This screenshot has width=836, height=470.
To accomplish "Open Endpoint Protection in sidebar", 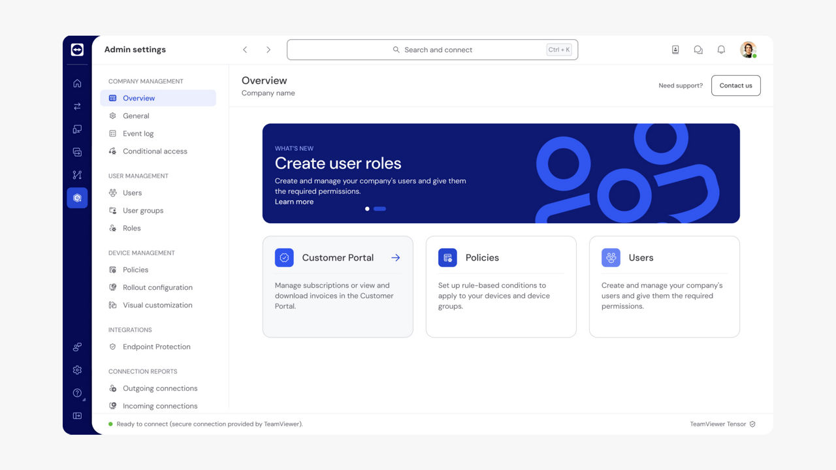I will coord(158,347).
